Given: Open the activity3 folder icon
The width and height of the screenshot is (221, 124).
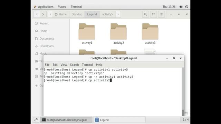Looking at the screenshot, I should (x=150, y=31).
